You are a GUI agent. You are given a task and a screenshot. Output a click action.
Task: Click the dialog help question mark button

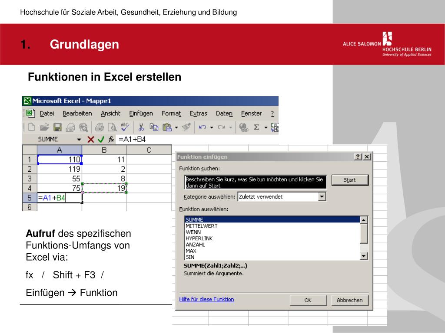pyautogui.click(x=358, y=157)
